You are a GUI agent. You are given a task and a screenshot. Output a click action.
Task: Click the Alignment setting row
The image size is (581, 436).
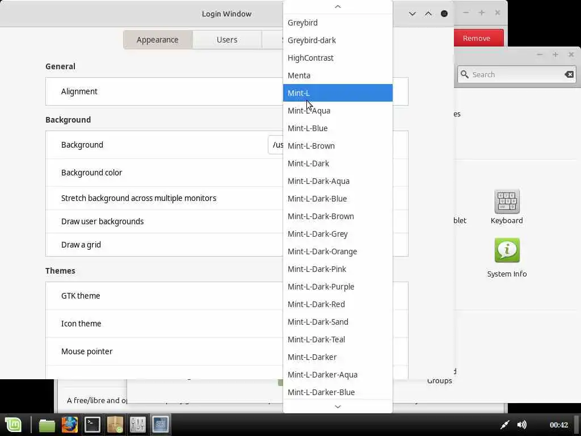click(164, 91)
